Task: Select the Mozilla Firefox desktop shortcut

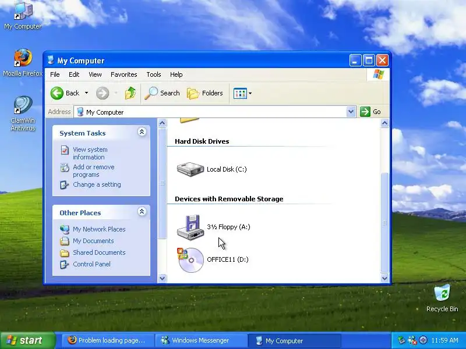Action: (23, 63)
